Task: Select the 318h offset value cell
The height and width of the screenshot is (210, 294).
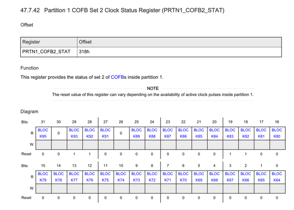Action: [x=179, y=52]
